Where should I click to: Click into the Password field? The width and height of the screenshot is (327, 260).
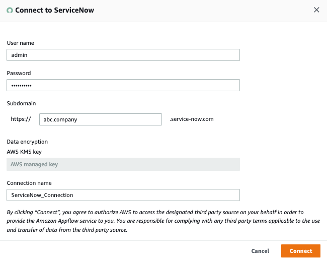click(x=123, y=85)
